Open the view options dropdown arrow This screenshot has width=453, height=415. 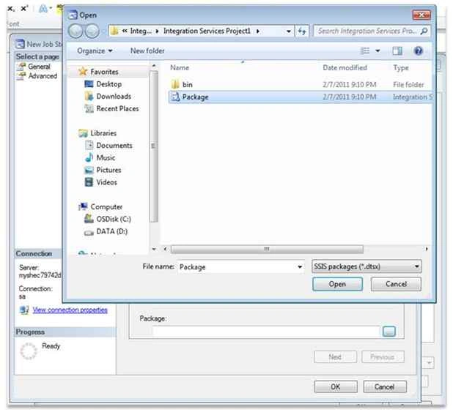pos(377,51)
